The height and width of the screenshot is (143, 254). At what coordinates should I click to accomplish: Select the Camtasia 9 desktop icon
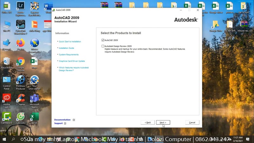click(7, 118)
